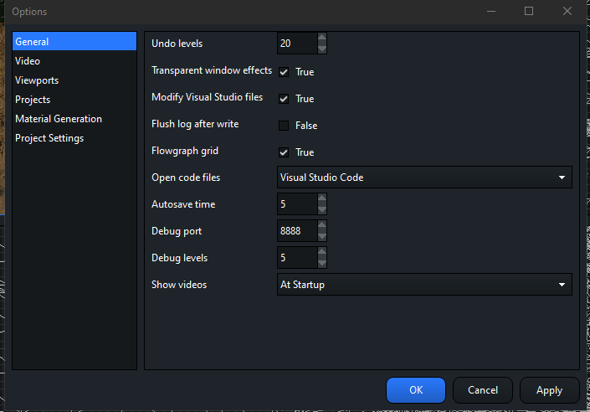This screenshot has width=590, height=412.
Task: Increase Autosave time with up arrow
Action: [x=322, y=198]
